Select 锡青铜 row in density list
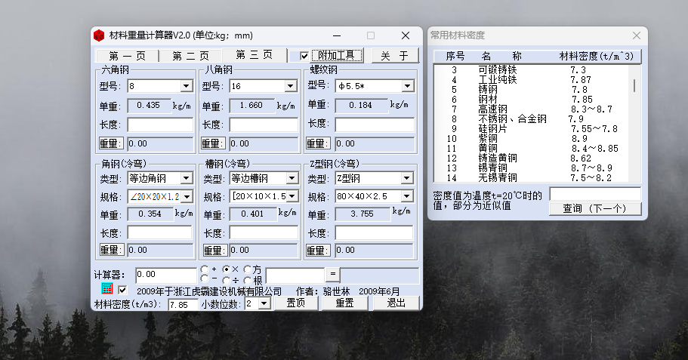The width and height of the screenshot is (688, 360). [x=532, y=168]
